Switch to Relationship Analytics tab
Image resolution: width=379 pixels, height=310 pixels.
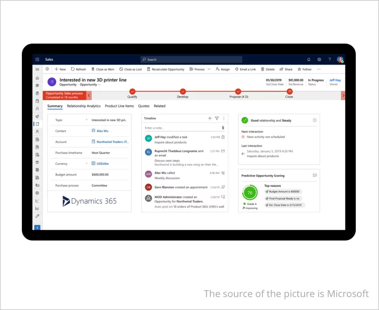click(84, 106)
